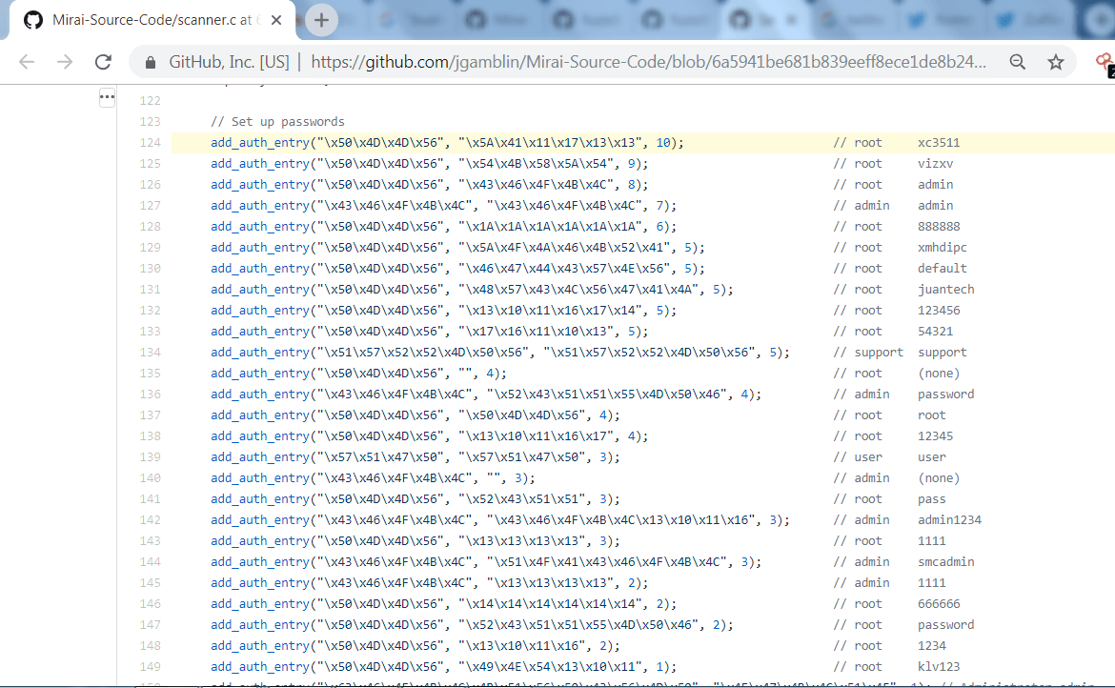Viewport: 1115px width, 688px height.
Task: Click the '// support' username comment
Action: 868,353
